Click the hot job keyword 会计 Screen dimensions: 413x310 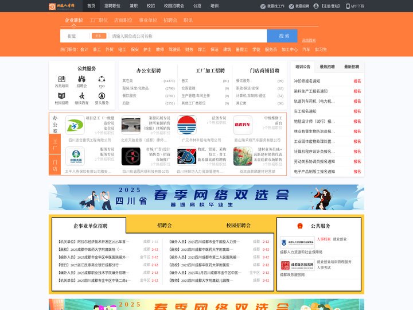click(84, 49)
